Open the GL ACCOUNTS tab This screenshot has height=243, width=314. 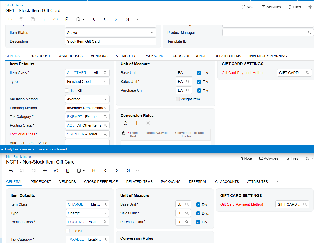[227, 182]
